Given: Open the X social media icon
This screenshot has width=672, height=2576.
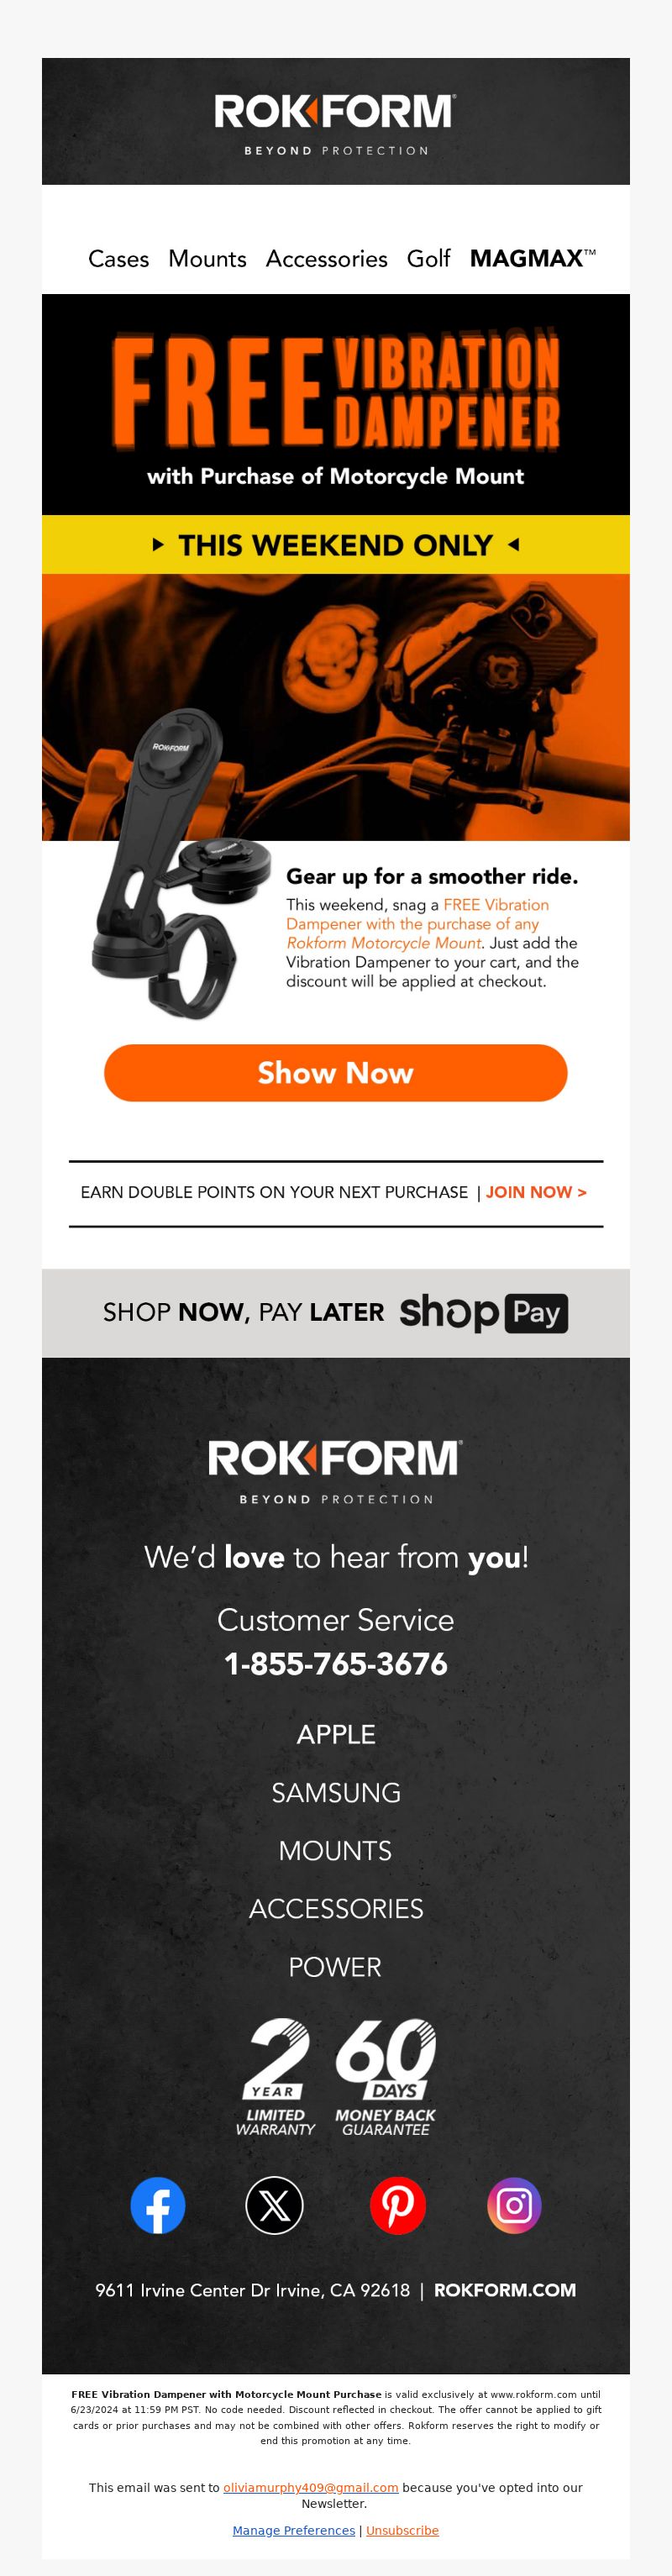Looking at the screenshot, I should pyautogui.click(x=274, y=2204).
